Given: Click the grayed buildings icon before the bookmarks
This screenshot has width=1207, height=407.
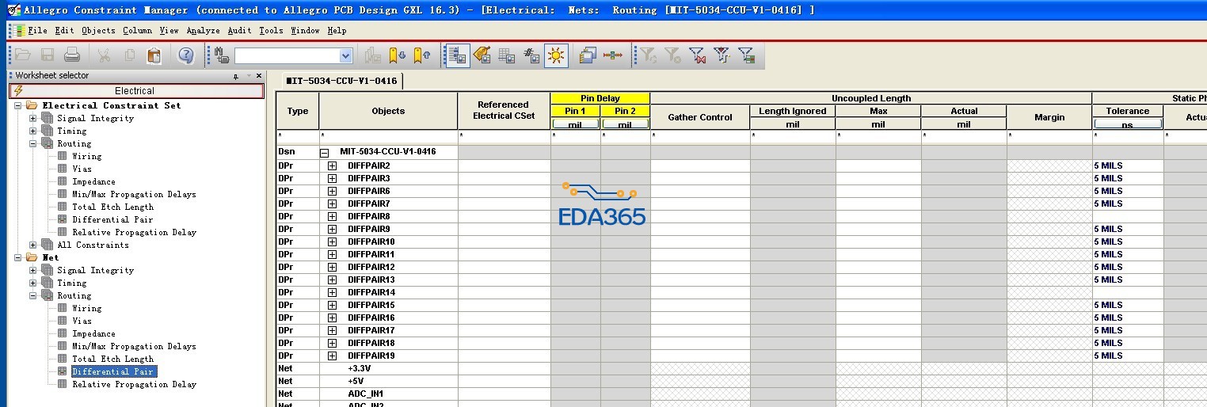Looking at the screenshot, I should (372, 55).
